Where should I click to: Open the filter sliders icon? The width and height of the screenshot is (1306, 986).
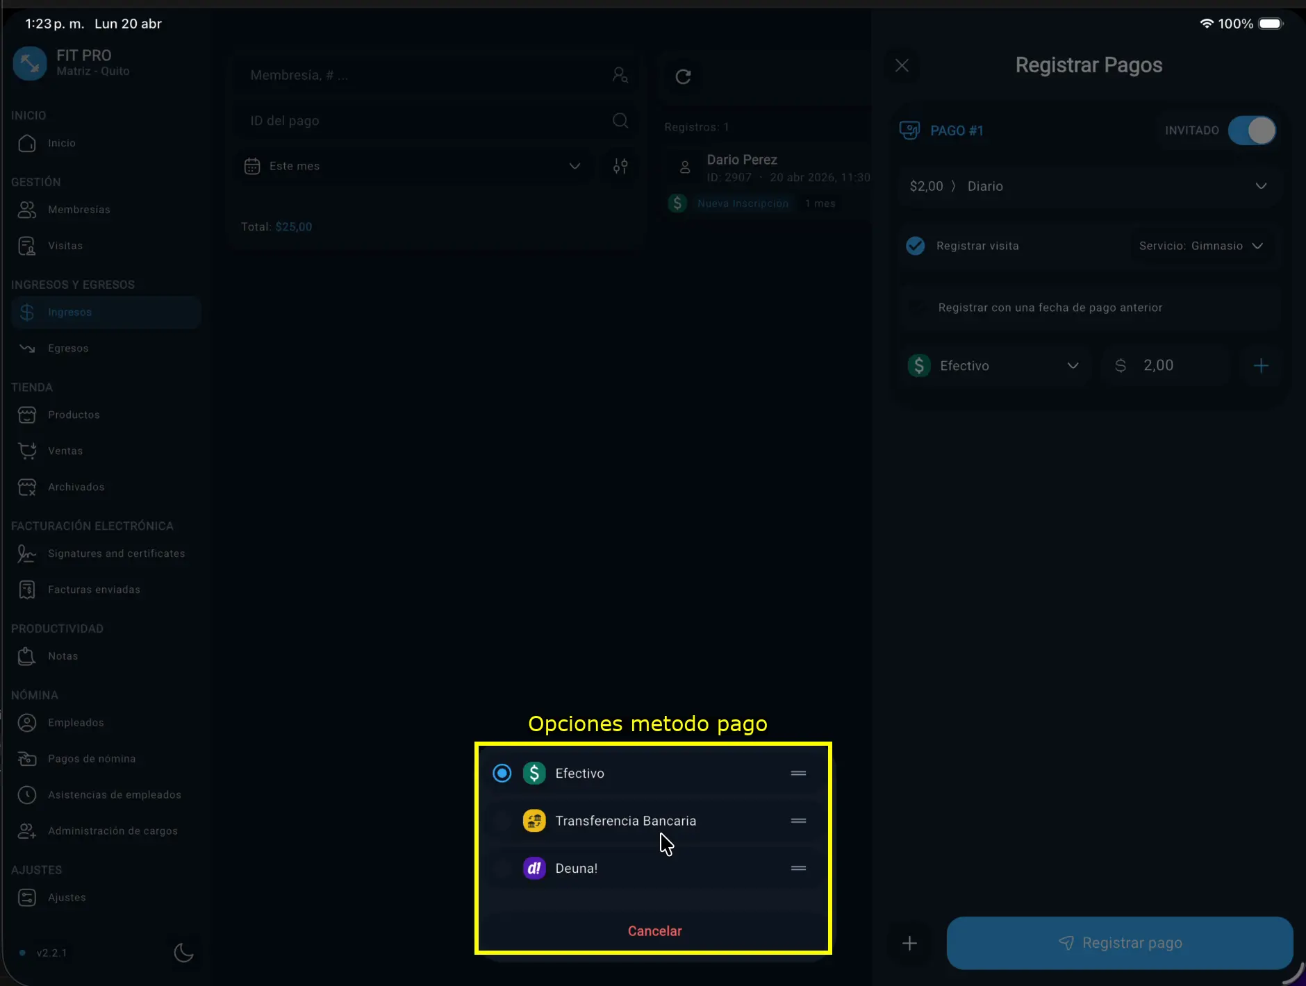[x=620, y=166]
